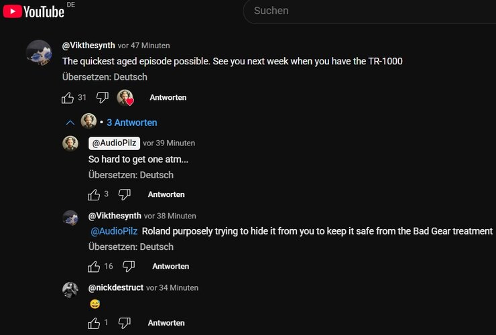Like @nickdestruct's emoji reply

coord(94,324)
